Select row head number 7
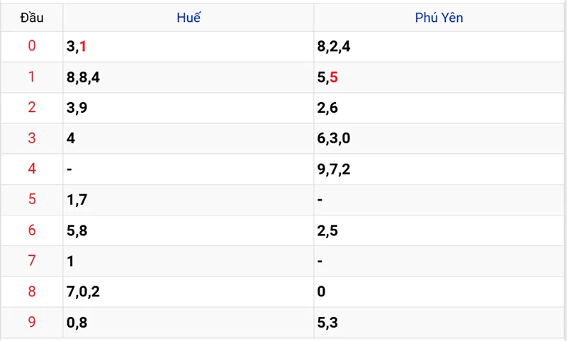The image size is (567, 341). (32, 261)
